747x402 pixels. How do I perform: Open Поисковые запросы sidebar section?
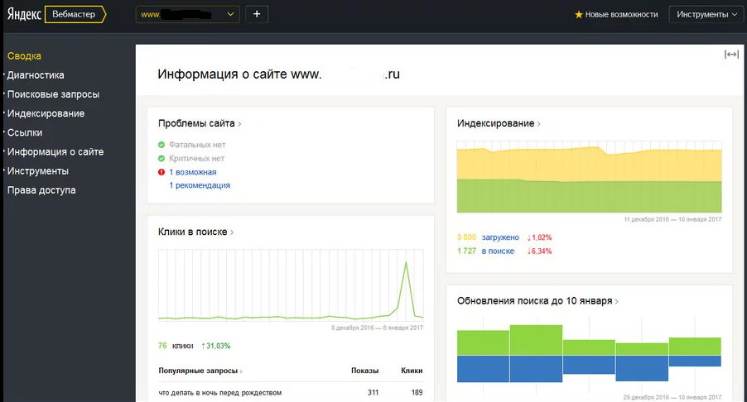point(53,94)
